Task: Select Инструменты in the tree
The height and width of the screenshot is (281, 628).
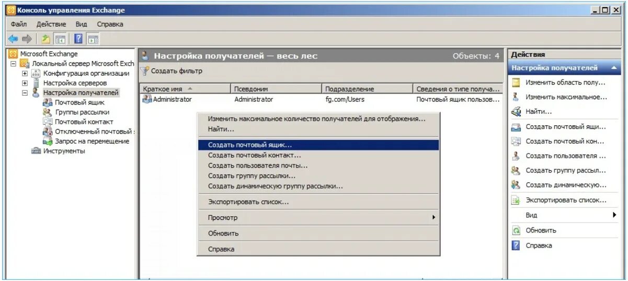Action: [x=64, y=151]
